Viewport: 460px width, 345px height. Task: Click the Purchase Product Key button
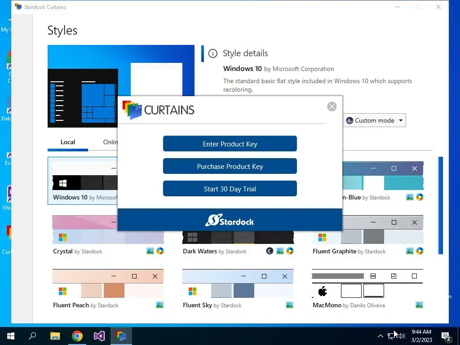230,166
